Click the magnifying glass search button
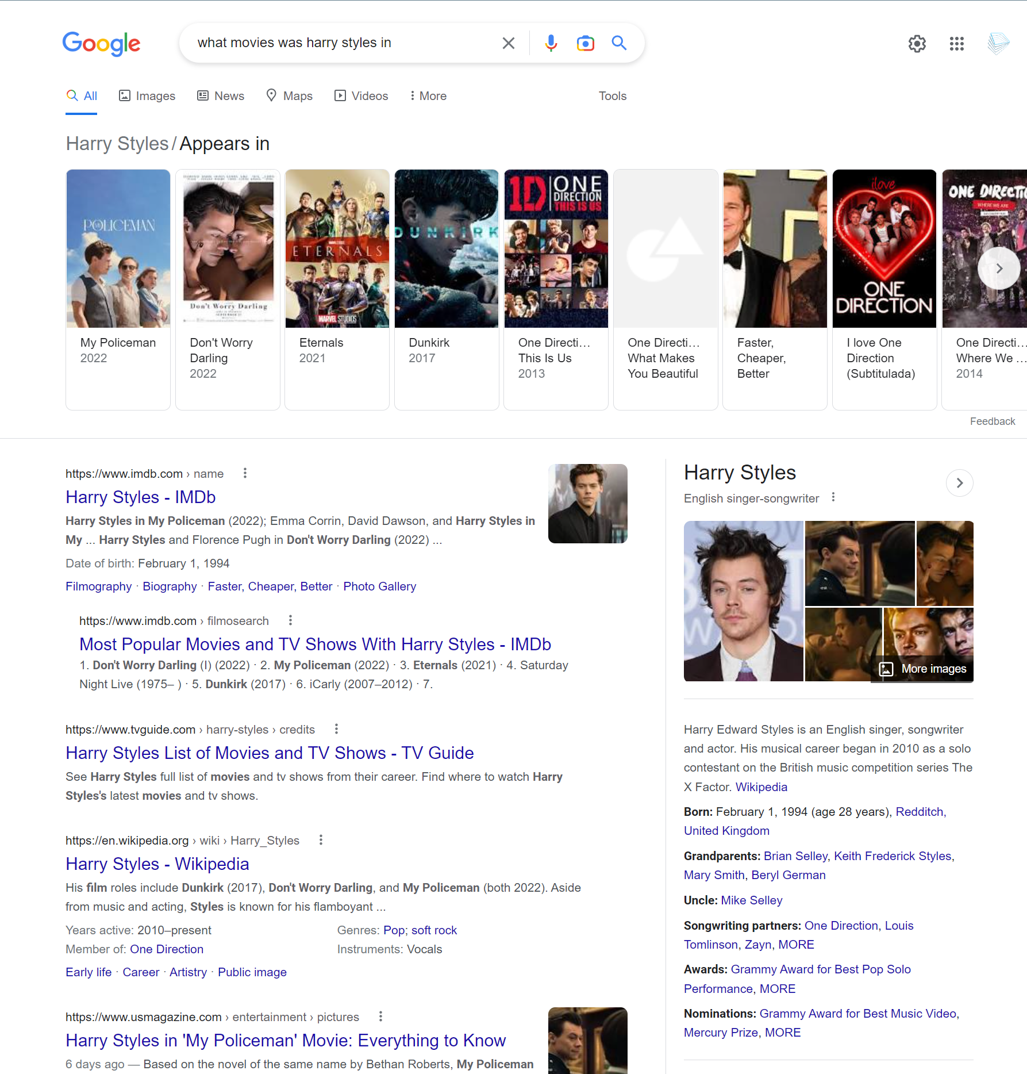1027x1074 pixels. click(x=619, y=43)
